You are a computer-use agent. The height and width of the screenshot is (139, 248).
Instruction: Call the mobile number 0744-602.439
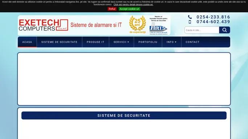(213, 22)
